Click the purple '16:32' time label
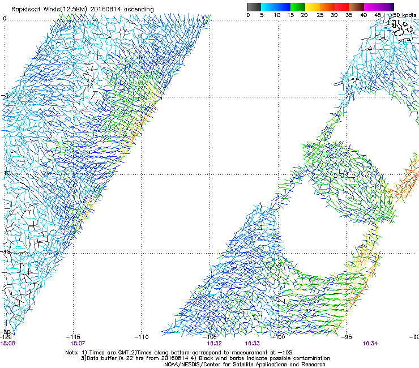This screenshot has height=368, width=419. [214, 344]
